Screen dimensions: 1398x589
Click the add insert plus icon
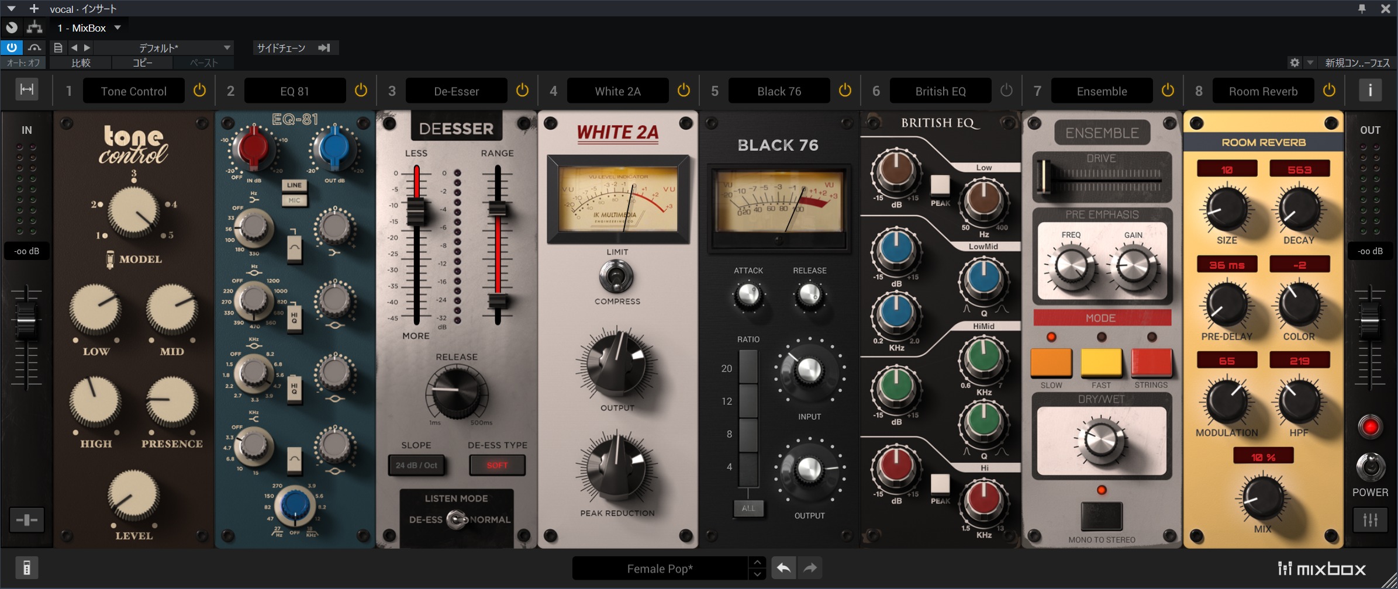pyautogui.click(x=34, y=8)
